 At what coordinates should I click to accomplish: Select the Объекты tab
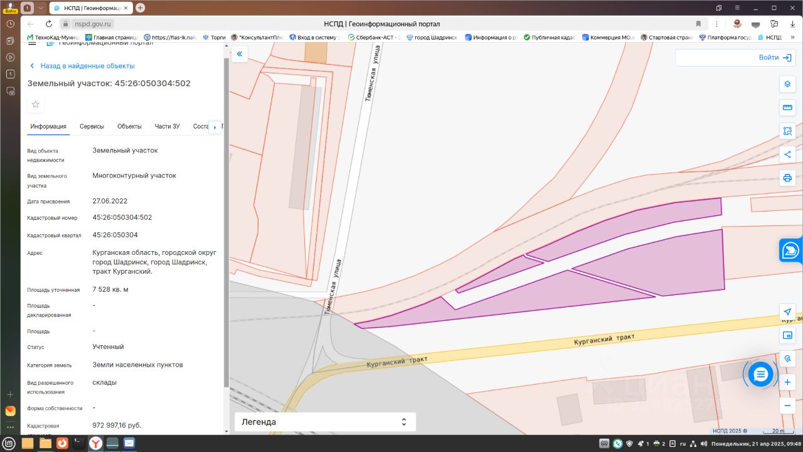click(129, 126)
